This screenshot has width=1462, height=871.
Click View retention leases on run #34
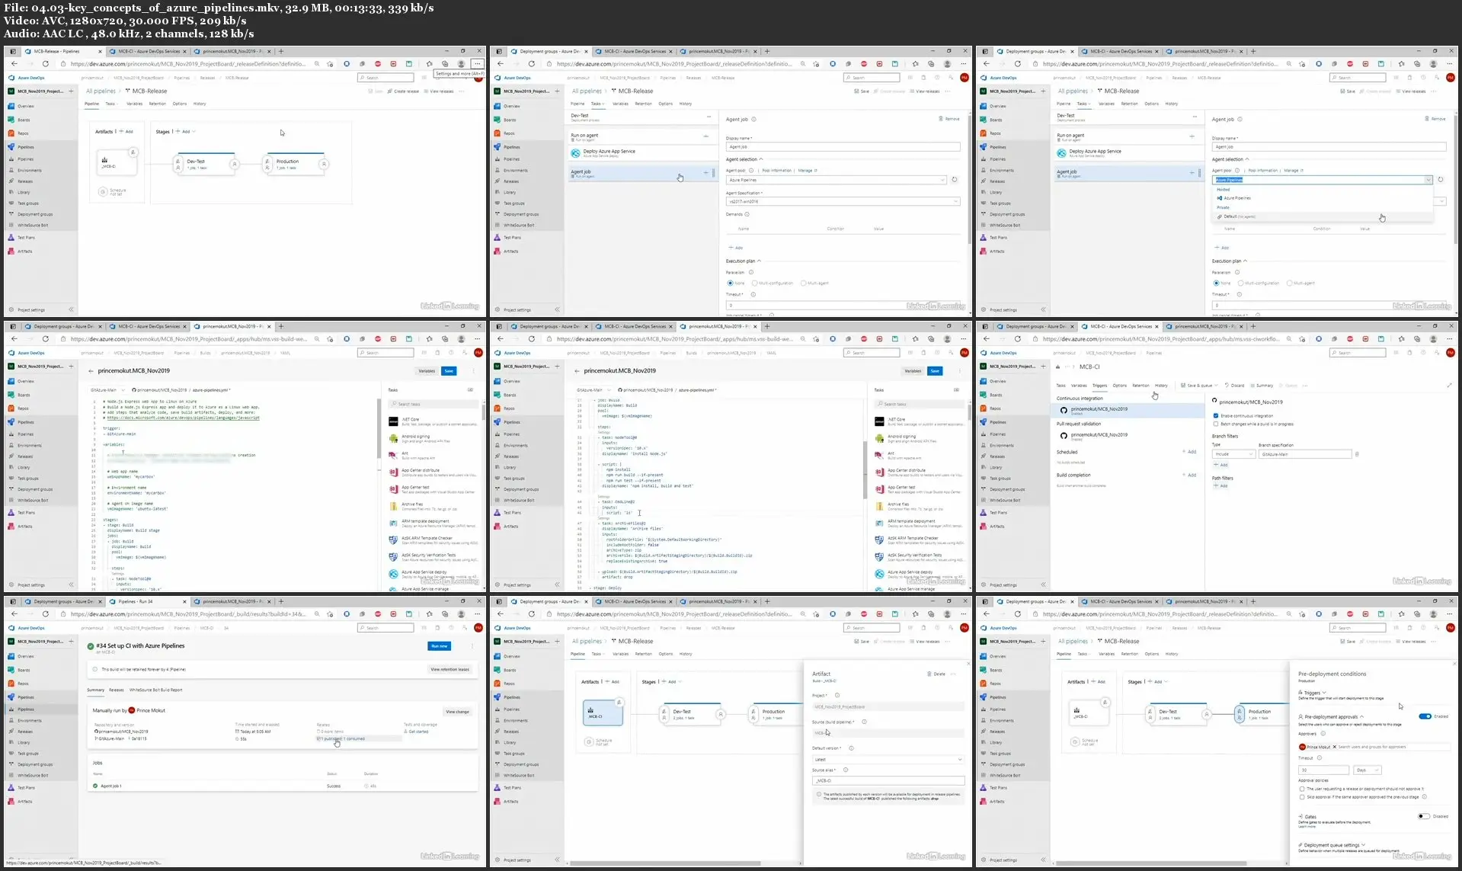point(449,670)
